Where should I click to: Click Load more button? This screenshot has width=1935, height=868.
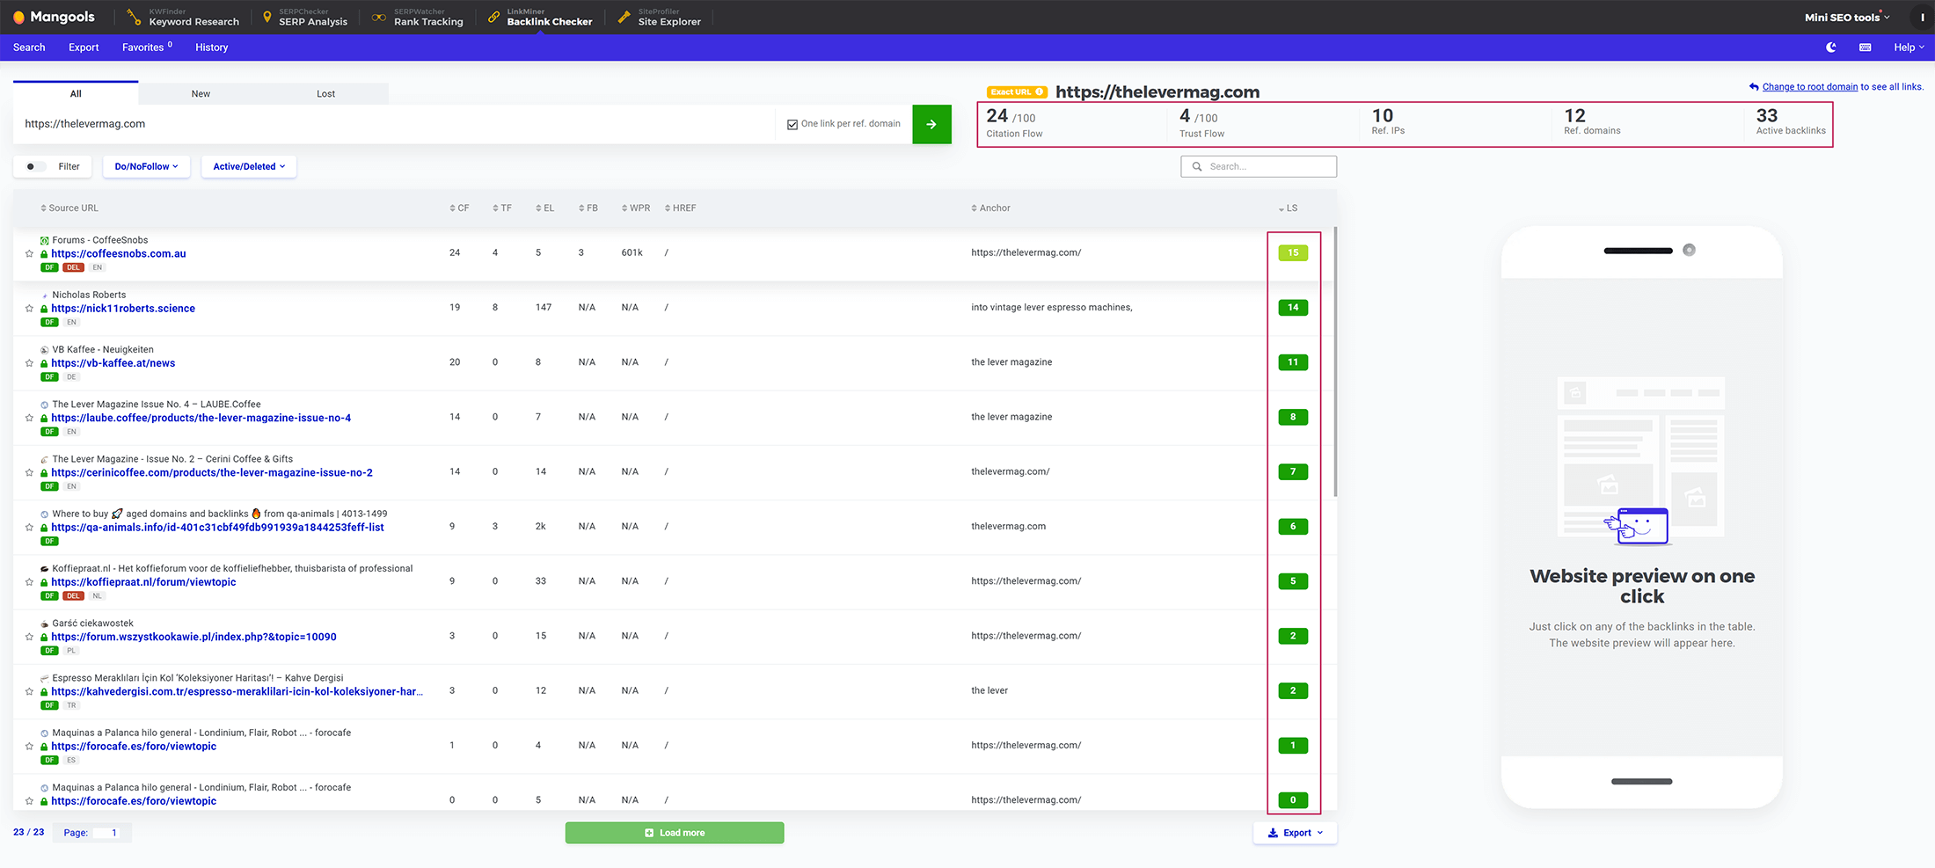675,833
